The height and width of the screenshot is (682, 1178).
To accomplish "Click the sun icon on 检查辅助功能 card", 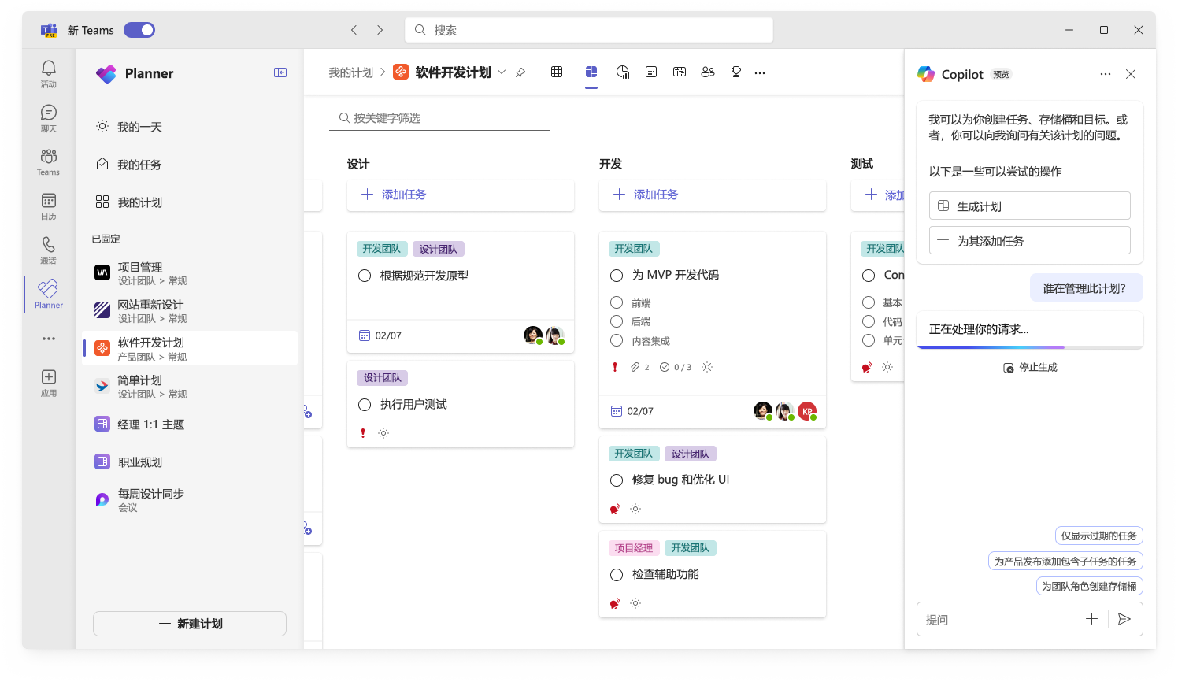I will (635, 603).
